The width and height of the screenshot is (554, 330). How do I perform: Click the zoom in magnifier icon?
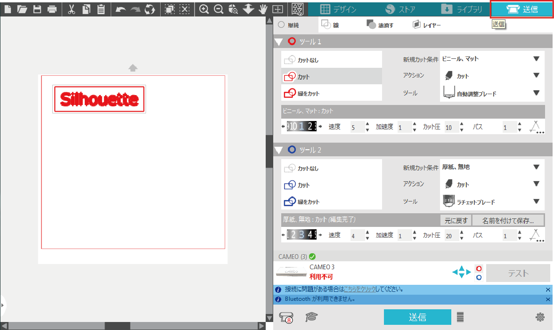pyautogui.click(x=204, y=9)
